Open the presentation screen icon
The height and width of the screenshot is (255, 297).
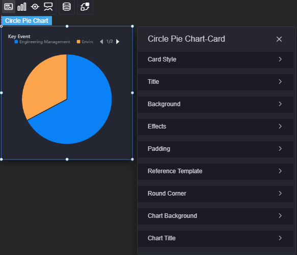click(x=48, y=7)
